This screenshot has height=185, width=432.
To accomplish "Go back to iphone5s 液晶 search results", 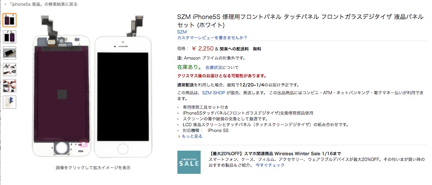I will click(x=42, y=4).
